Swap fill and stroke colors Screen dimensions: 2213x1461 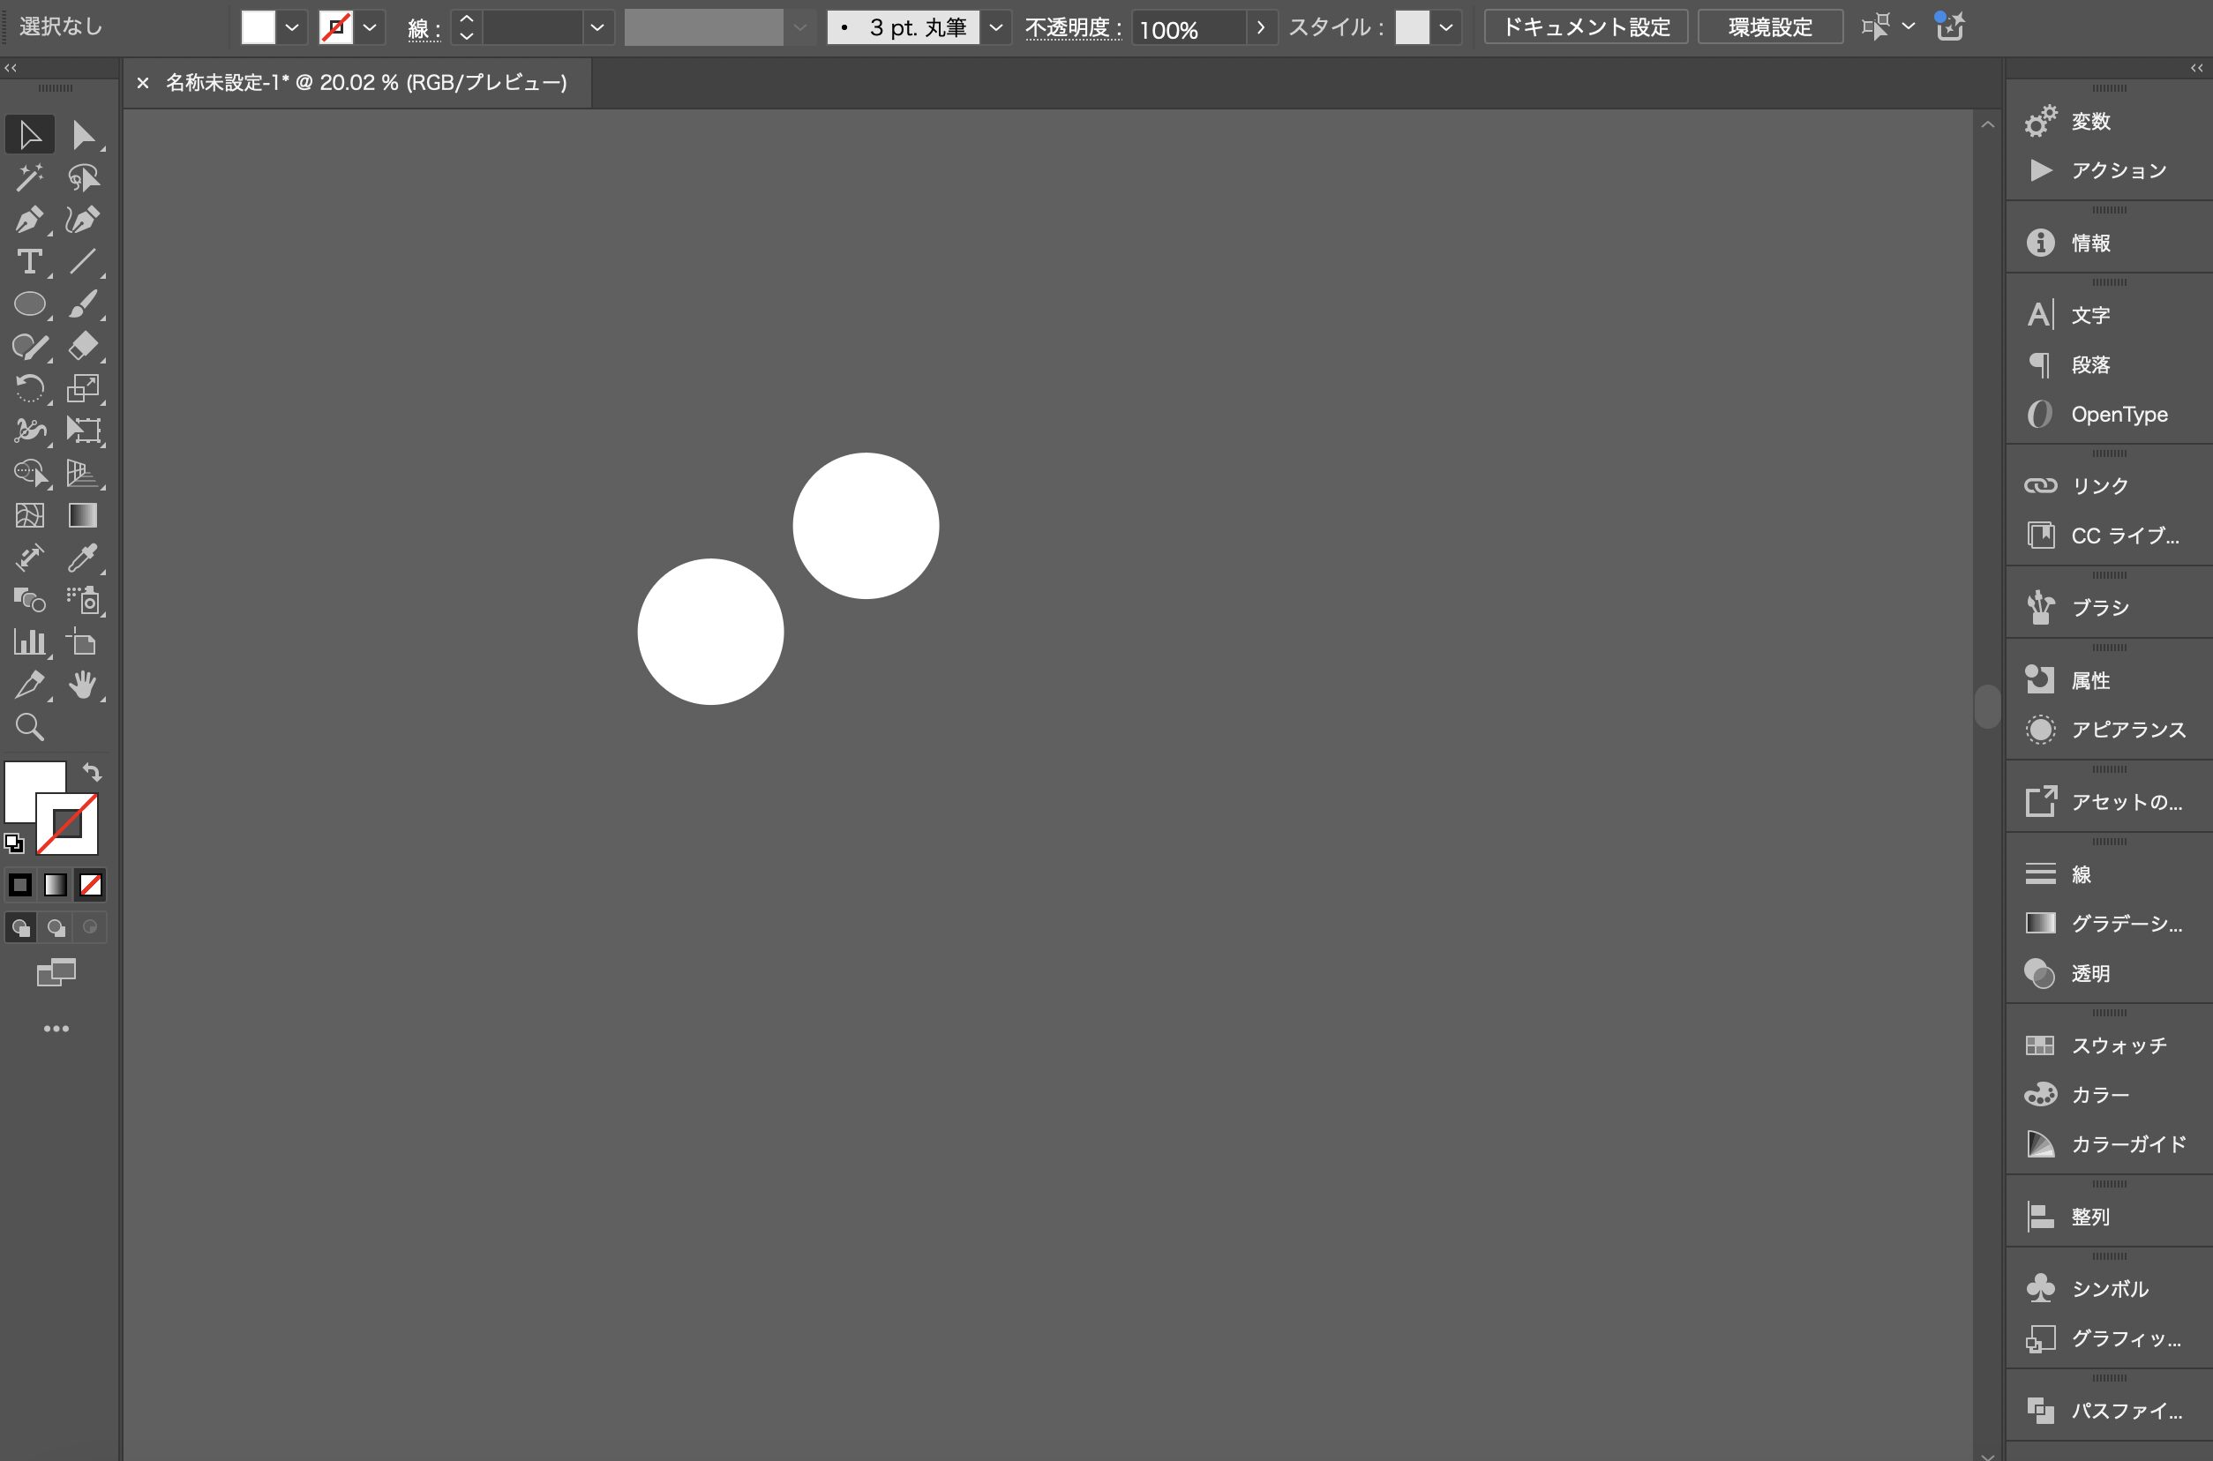tap(91, 771)
